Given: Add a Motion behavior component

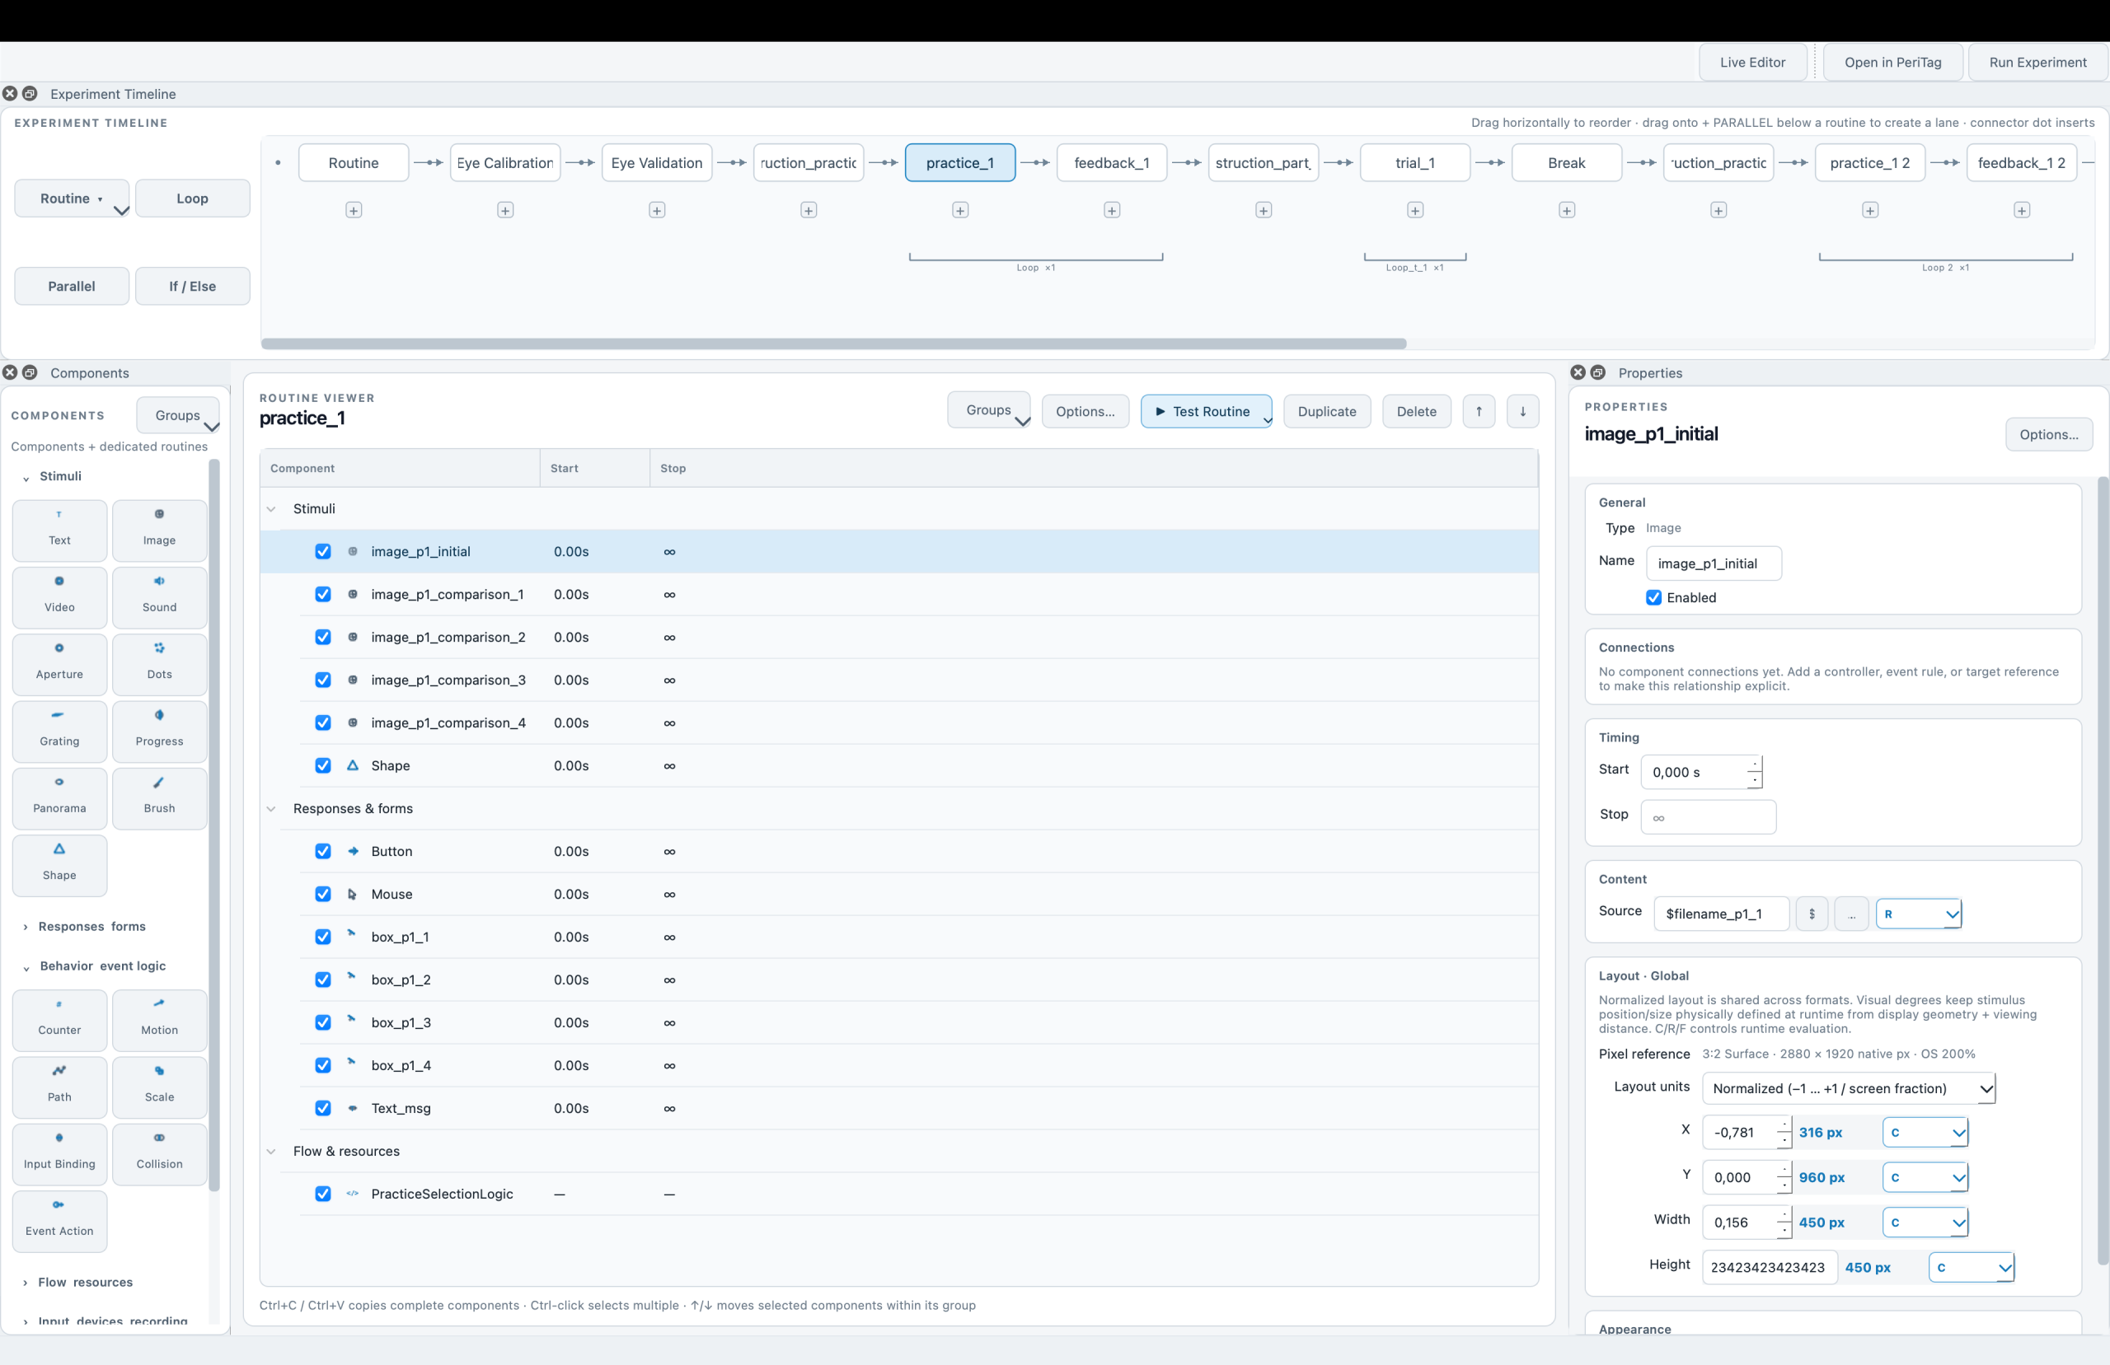Looking at the screenshot, I should click(x=160, y=1020).
